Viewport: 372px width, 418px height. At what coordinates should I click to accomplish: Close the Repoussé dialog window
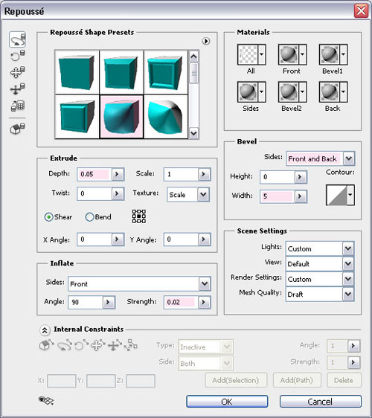click(x=361, y=11)
